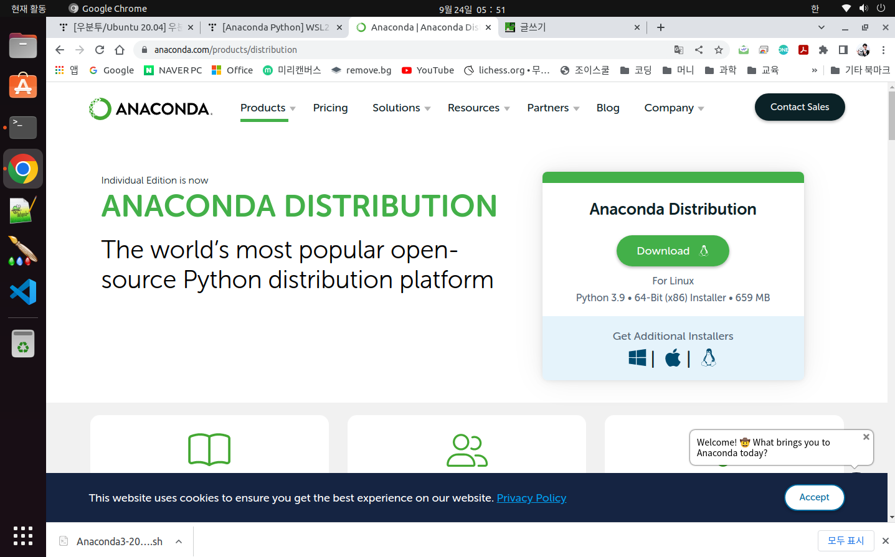Open the Terminal in the dock
Image resolution: width=895 pixels, height=557 pixels.
point(23,128)
